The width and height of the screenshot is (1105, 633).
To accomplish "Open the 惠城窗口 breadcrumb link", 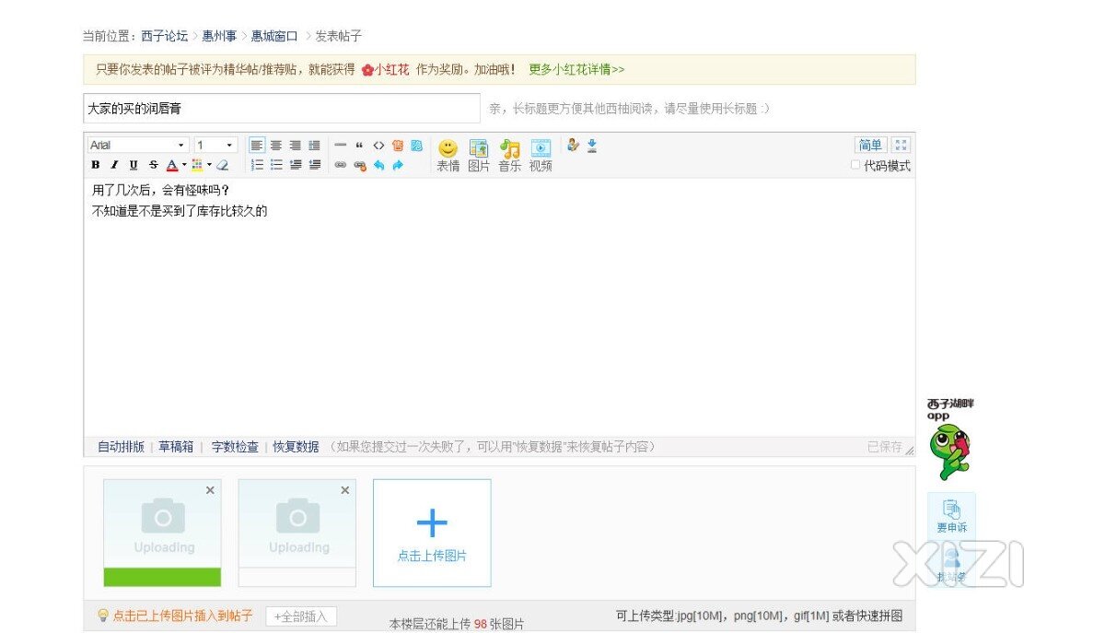I will [x=274, y=36].
